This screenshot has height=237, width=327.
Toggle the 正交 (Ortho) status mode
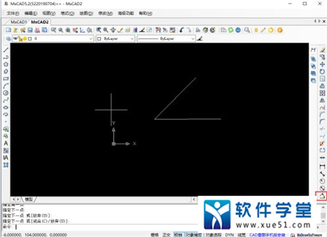(x=166, y=234)
